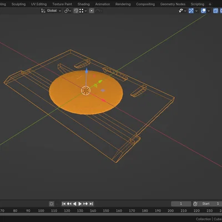222x222 pixels.
Task: Switch to the Geometry Nodes workspace tab
Action: [x=173, y=4]
